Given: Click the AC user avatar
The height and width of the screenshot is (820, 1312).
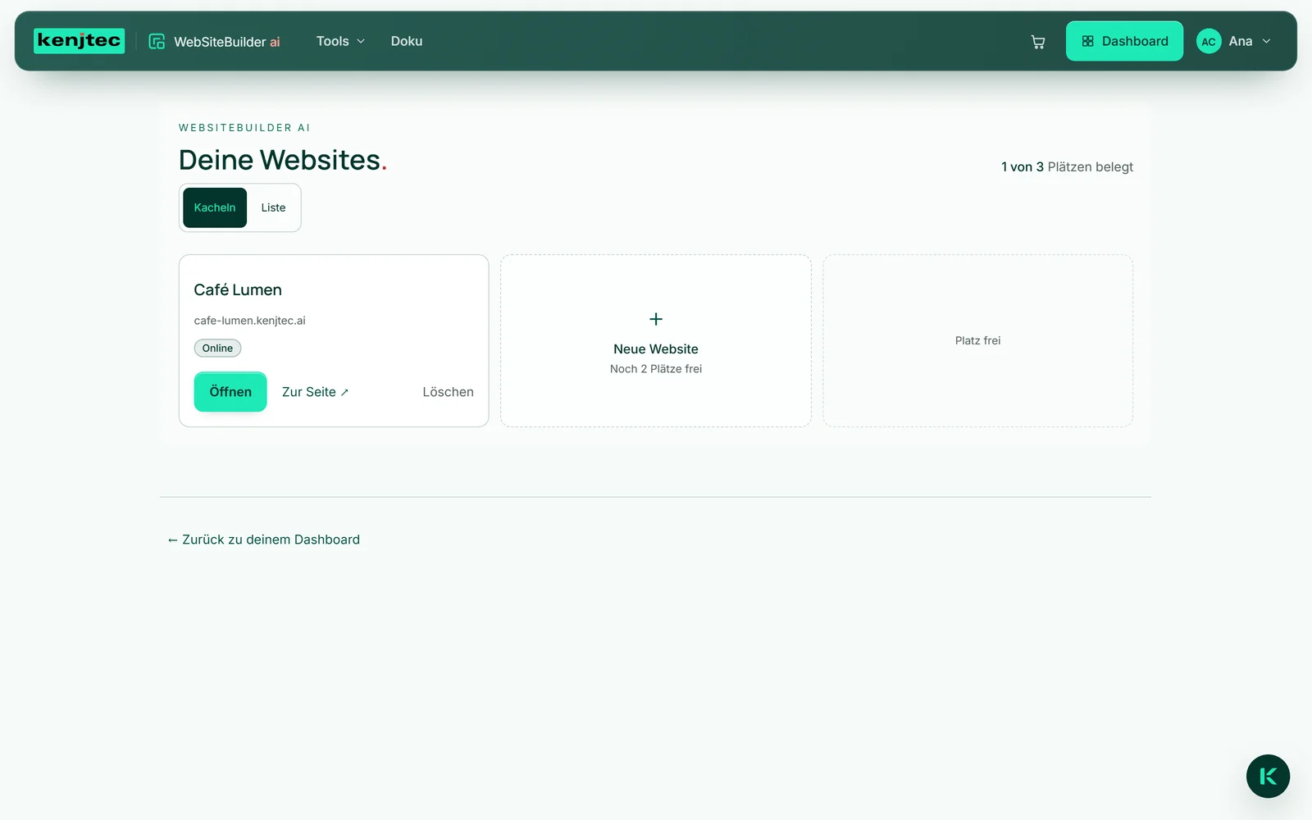Looking at the screenshot, I should click(x=1209, y=41).
